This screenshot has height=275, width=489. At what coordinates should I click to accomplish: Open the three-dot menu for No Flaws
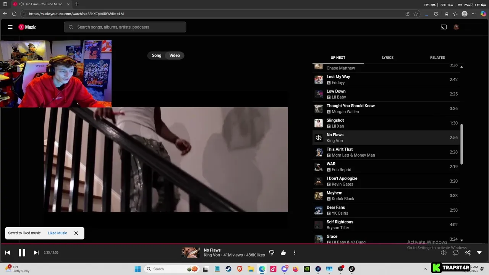tap(295, 252)
